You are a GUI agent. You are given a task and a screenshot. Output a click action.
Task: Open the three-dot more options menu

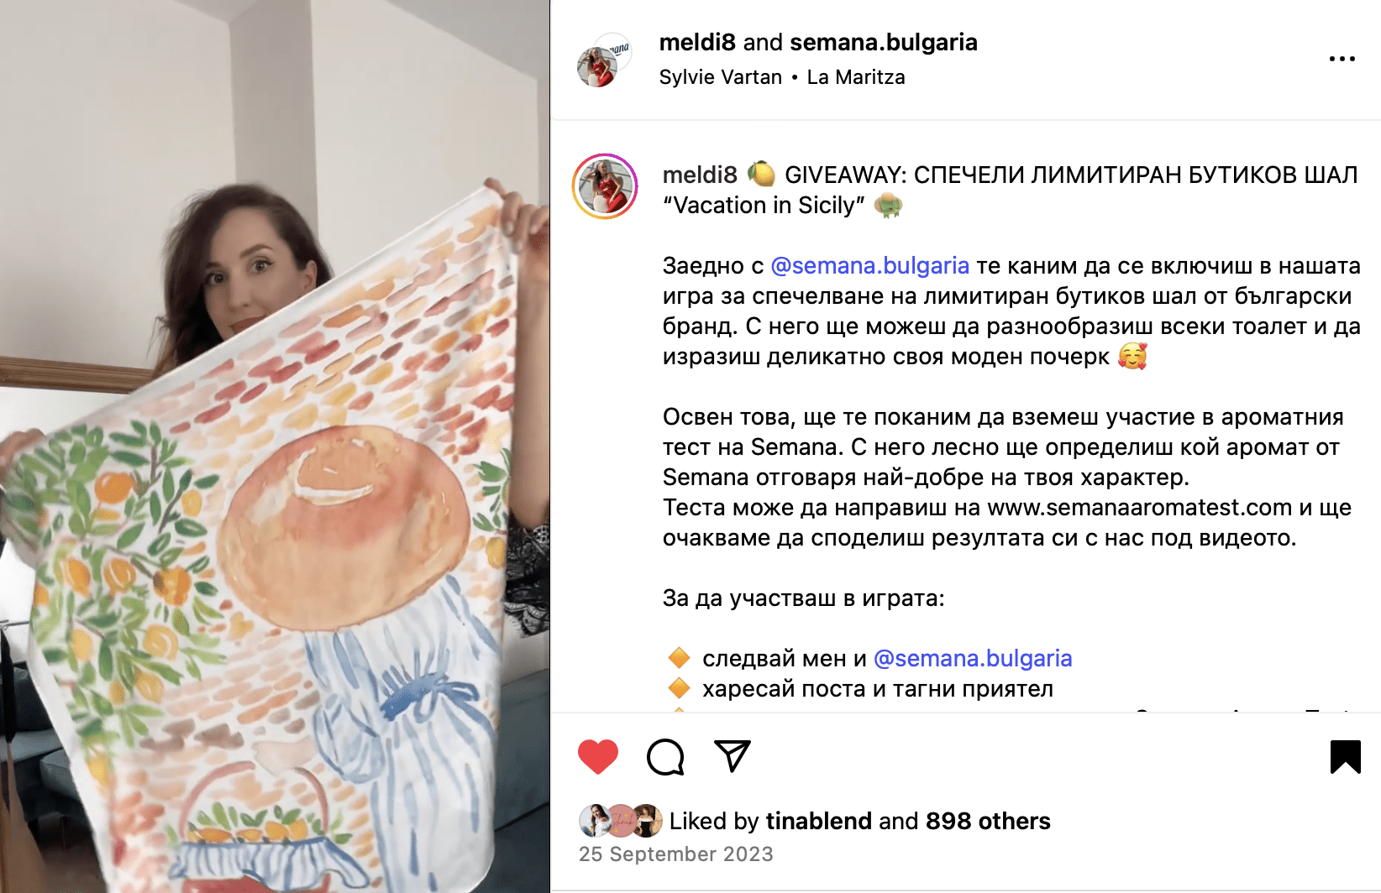coord(1342,59)
